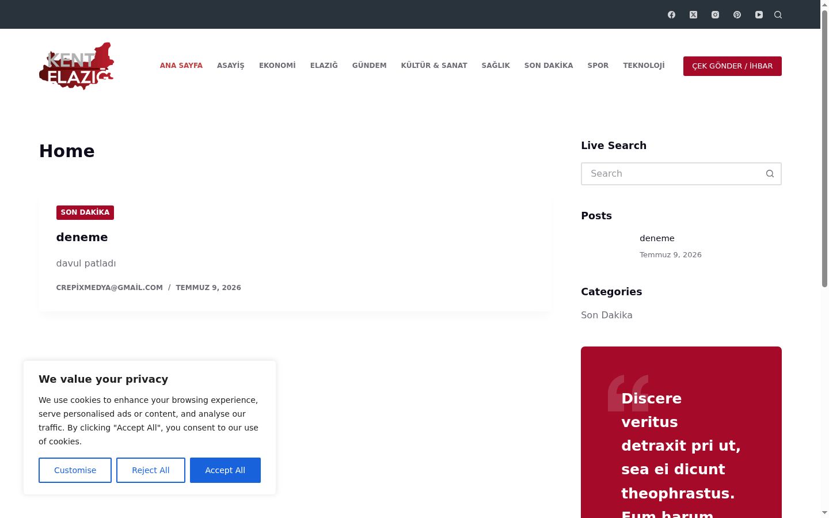Click the Kent Elazığ site logo

point(77,66)
